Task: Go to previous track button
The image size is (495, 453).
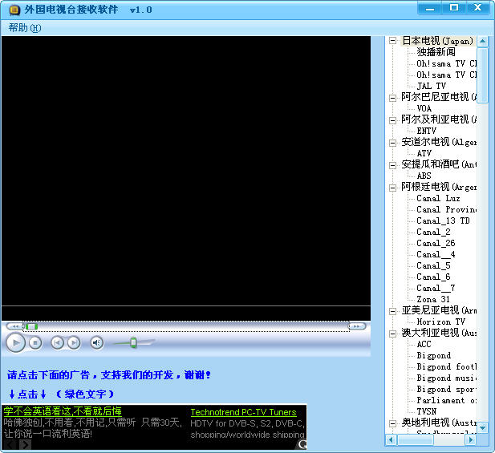Action: click(58, 342)
